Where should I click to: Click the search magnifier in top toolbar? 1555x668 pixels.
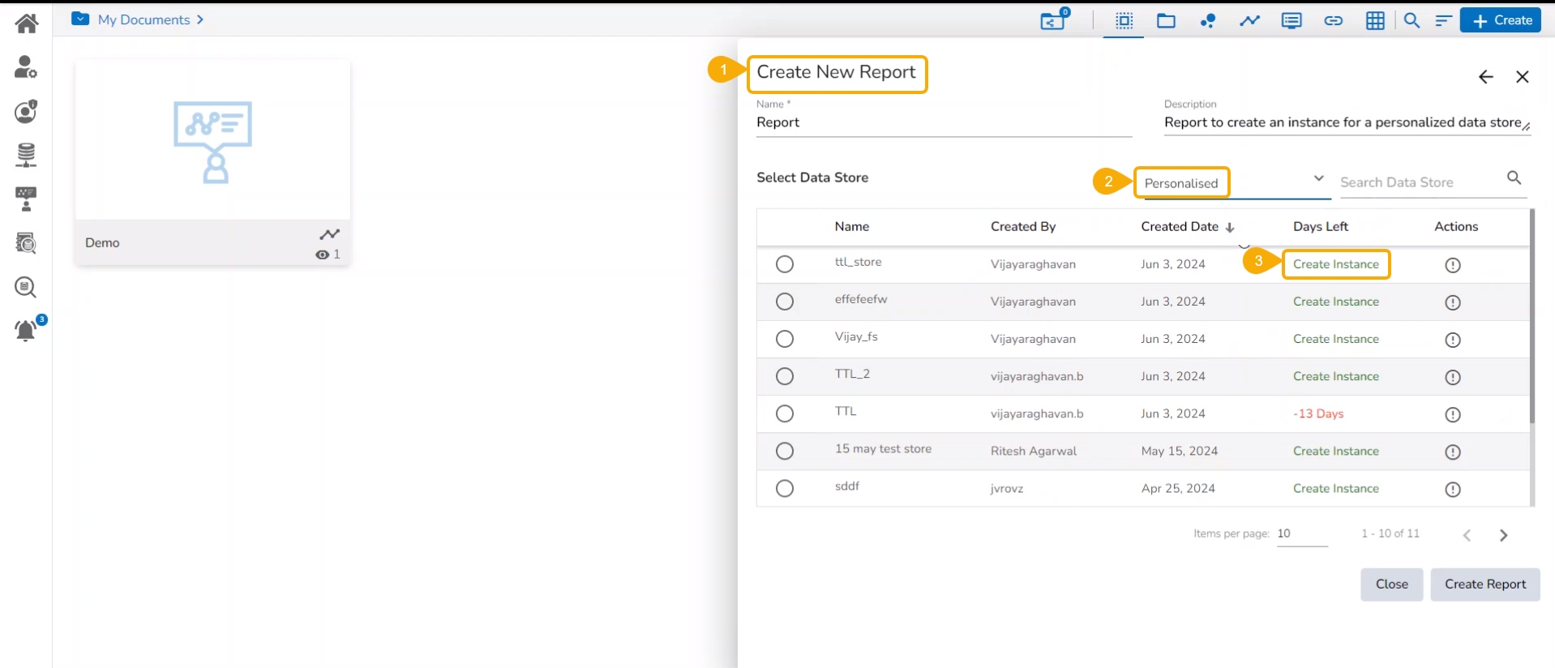[1411, 21]
